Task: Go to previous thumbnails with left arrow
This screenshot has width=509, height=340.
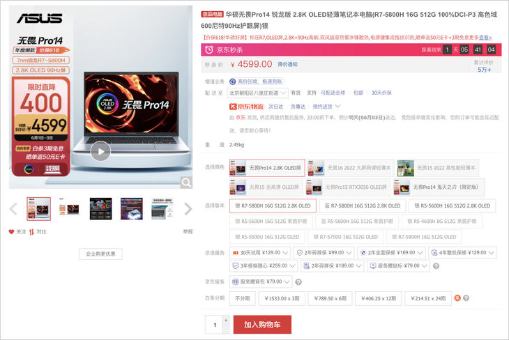Action: click(13, 209)
